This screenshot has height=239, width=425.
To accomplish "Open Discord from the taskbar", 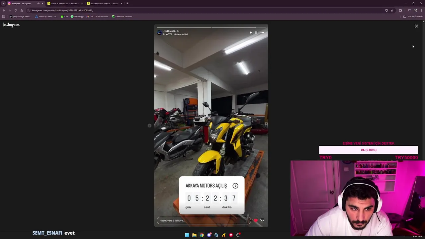I will tap(209, 235).
